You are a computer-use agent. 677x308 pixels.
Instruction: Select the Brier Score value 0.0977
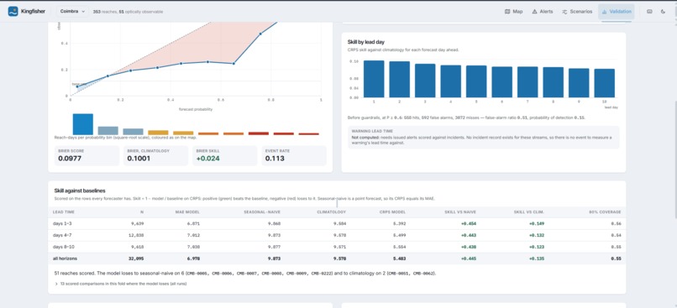tap(69, 159)
